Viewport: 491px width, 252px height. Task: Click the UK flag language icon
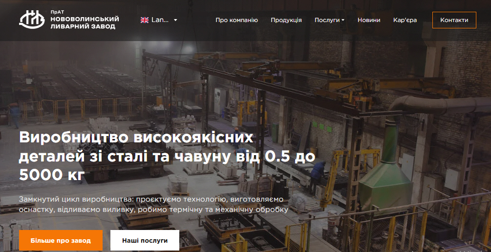(145, 20)
